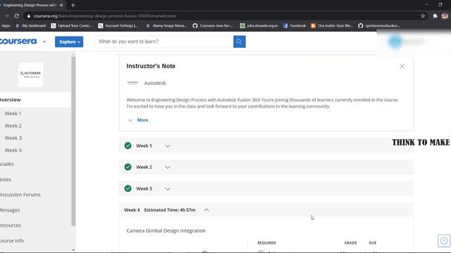The width and height of the screenshot is (451, 253).
Task: Click the search magnifier button
Action: (240, 41)
